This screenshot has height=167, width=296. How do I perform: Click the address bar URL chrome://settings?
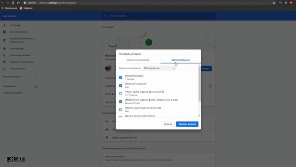(x=57, y=3)
